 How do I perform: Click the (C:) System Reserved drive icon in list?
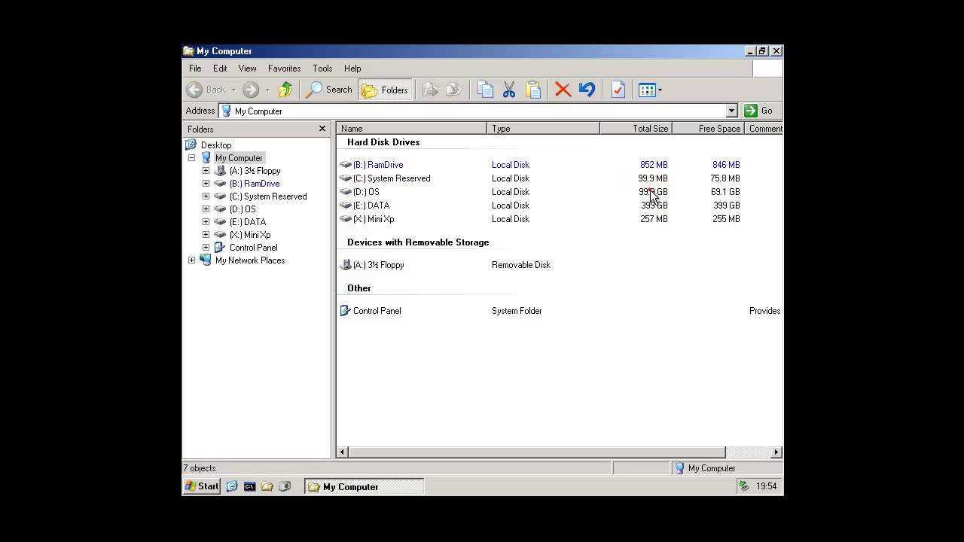tap(346, 178)
